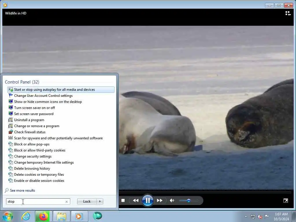The width and height of the screenshot is (296, 222).
Task: Stop the video playback
Action: tap(123, 201)
